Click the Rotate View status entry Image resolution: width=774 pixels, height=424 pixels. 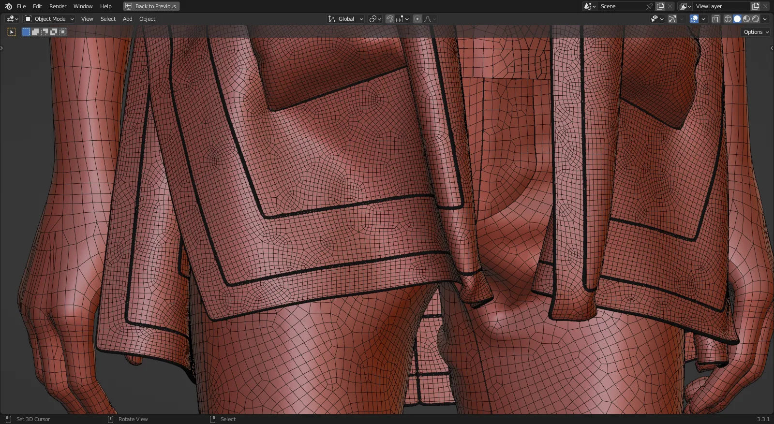pyautogui.click(x=128, y=419)
